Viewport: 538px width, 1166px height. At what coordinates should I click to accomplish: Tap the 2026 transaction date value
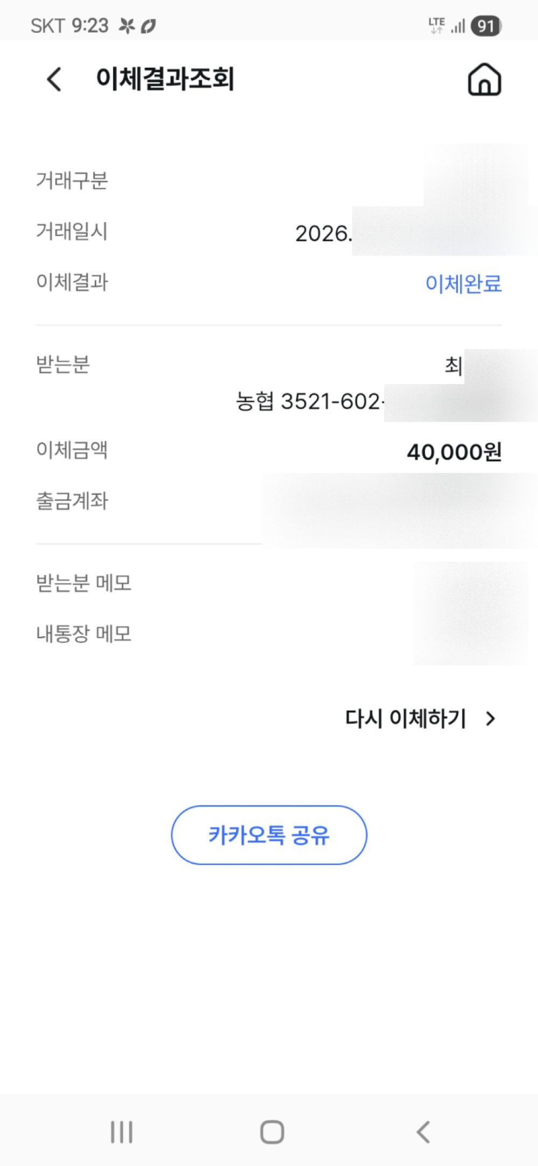(323, 233)
